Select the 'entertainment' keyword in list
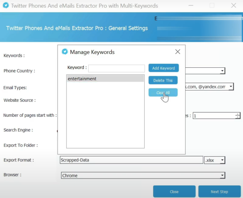Viewport: 243px width, 198px height. (105, 79)
